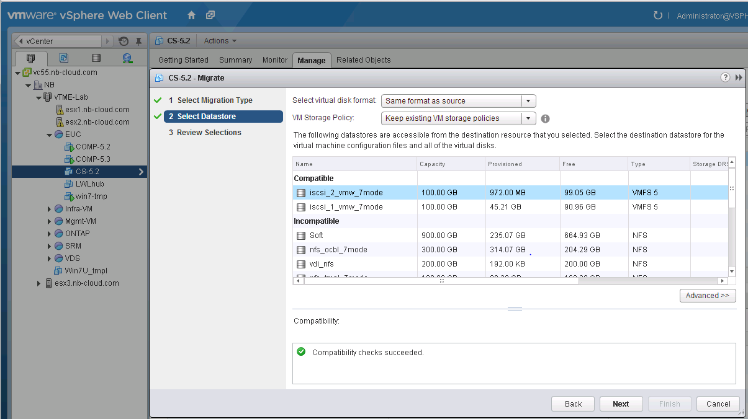The image size is (748, 419).
Task: Collapse the EUC resource pool
Action: [x=49, y=135]
